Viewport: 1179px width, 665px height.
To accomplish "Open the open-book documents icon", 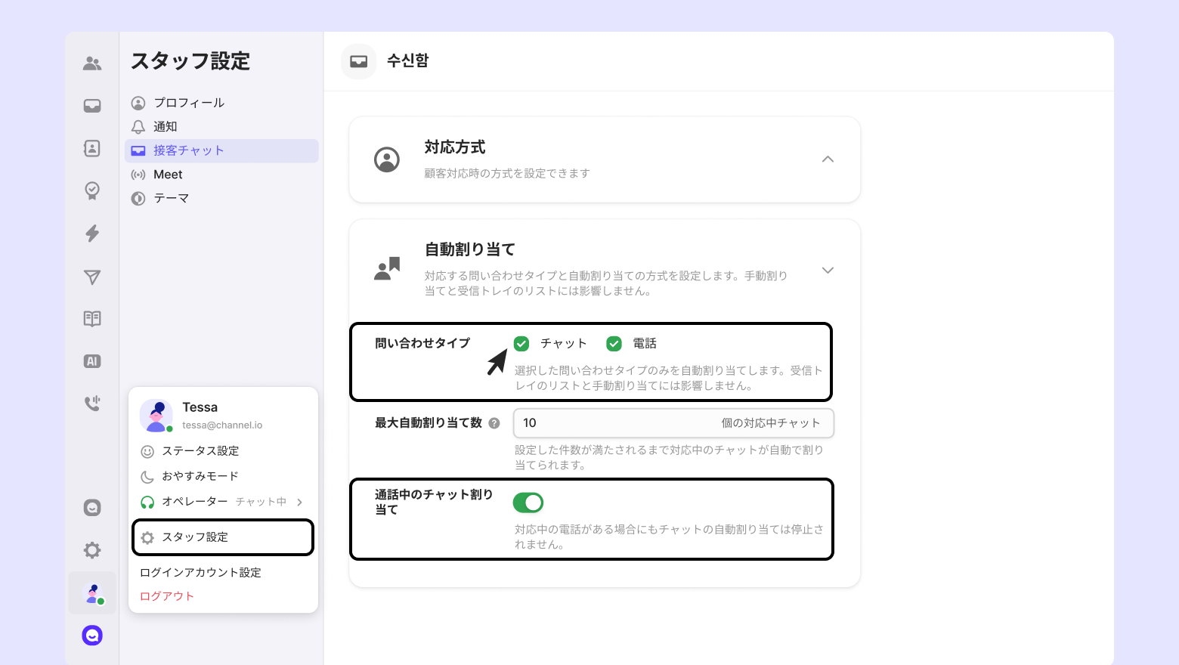I will coord(92,319).
